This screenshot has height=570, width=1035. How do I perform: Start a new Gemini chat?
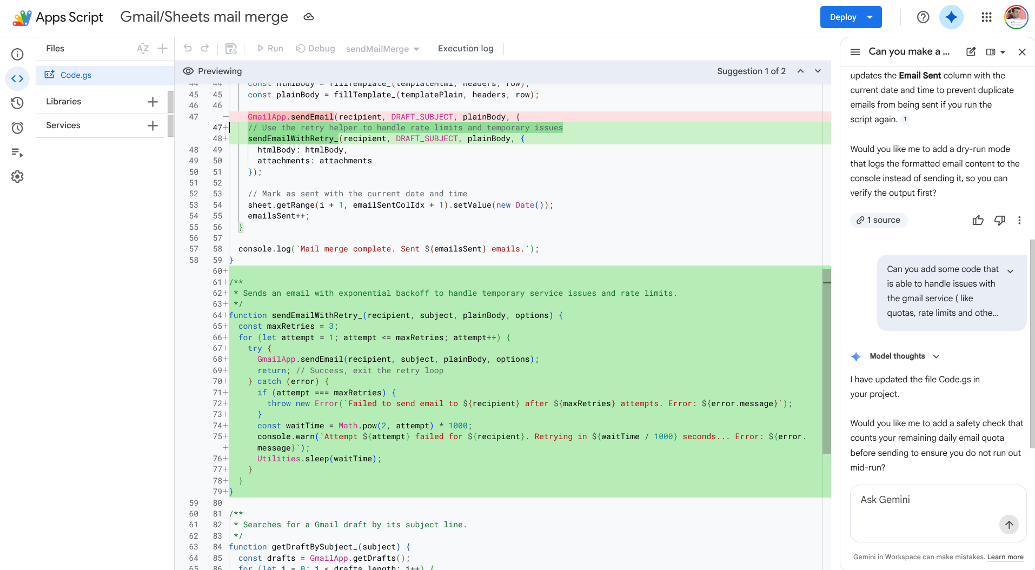971,52
